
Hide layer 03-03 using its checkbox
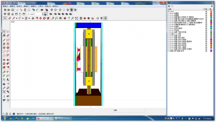click(206, 42)
